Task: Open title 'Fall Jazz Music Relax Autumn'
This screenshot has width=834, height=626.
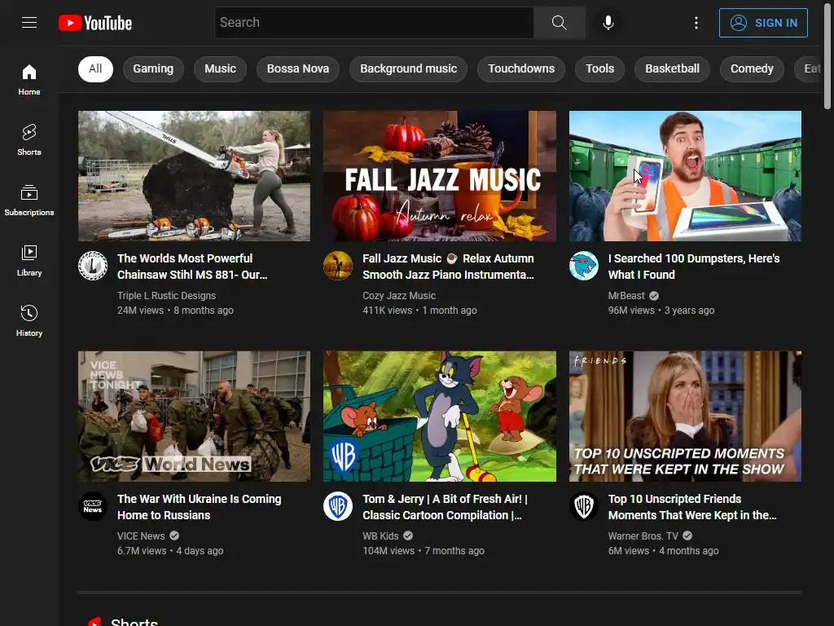Action: coord(449,267)
